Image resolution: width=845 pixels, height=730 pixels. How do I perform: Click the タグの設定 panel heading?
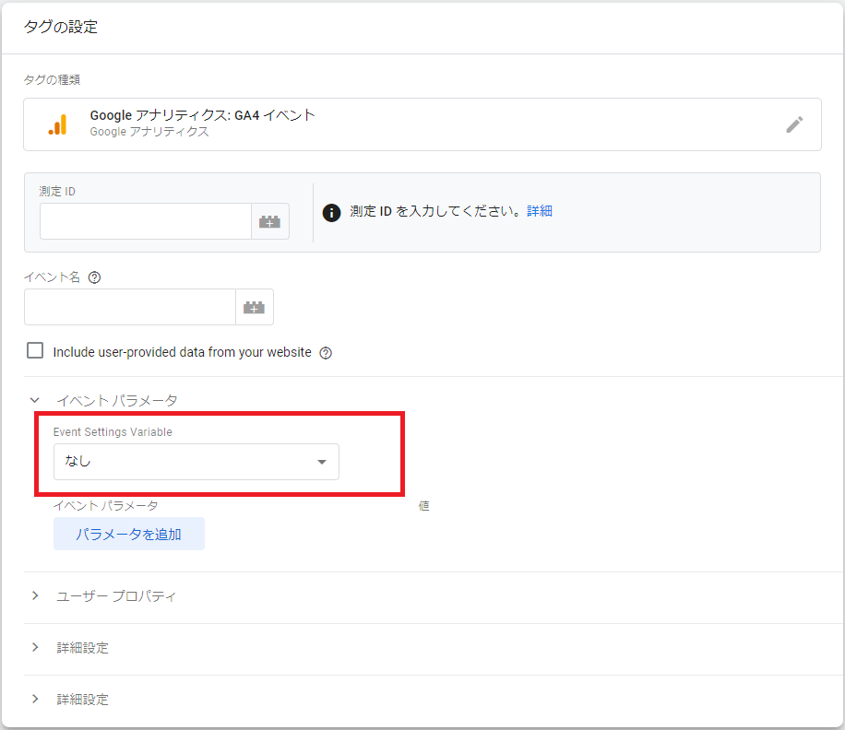pos(61,27)
